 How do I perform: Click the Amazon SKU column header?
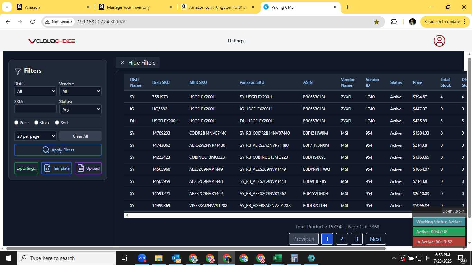coord(252,82)
